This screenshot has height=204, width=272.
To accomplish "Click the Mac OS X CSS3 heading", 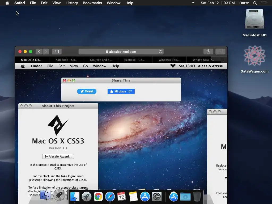I will click(x=58, y=141).
